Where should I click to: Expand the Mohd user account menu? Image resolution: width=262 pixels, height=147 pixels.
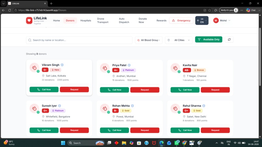[x=222, y=20]
